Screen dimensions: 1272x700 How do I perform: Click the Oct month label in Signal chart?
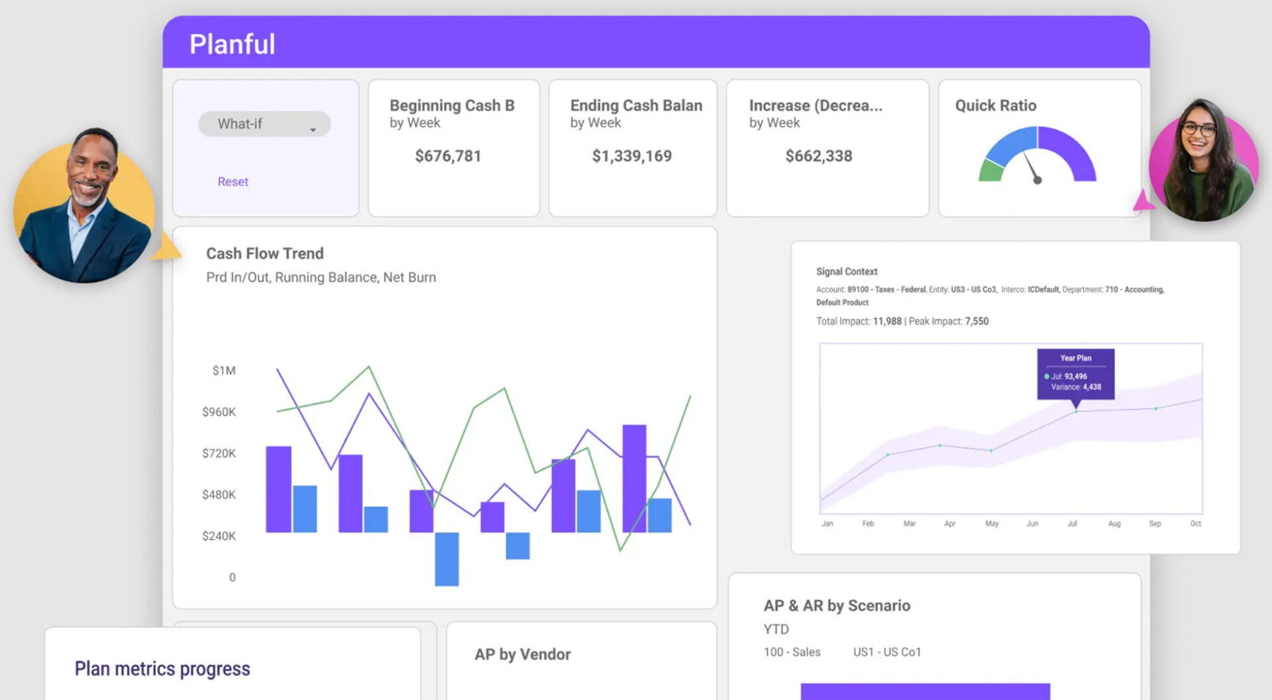pos(1195,523)
